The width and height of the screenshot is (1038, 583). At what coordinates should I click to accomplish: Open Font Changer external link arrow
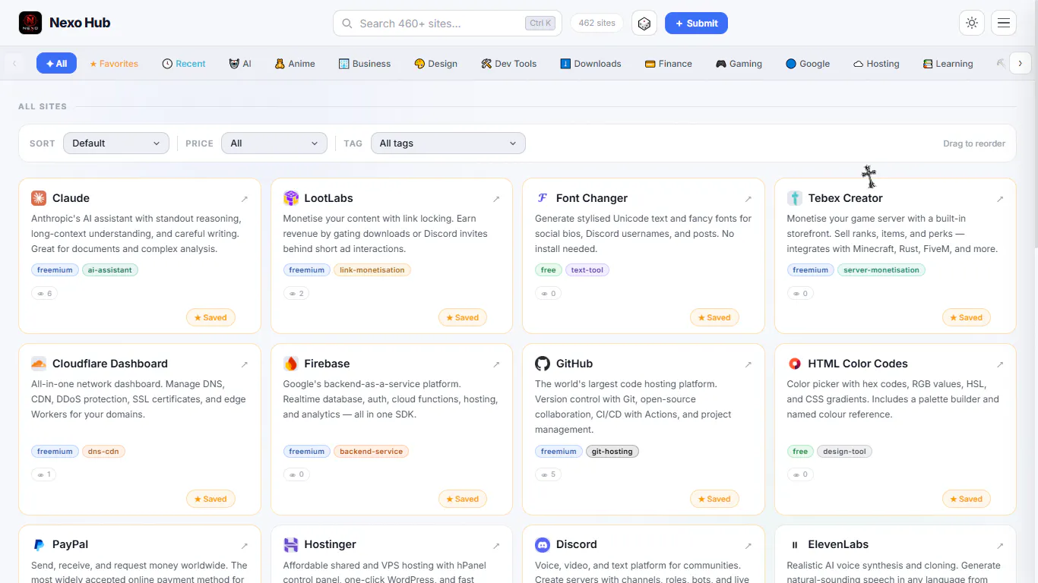pyautogui.click(x=748, y=199)
